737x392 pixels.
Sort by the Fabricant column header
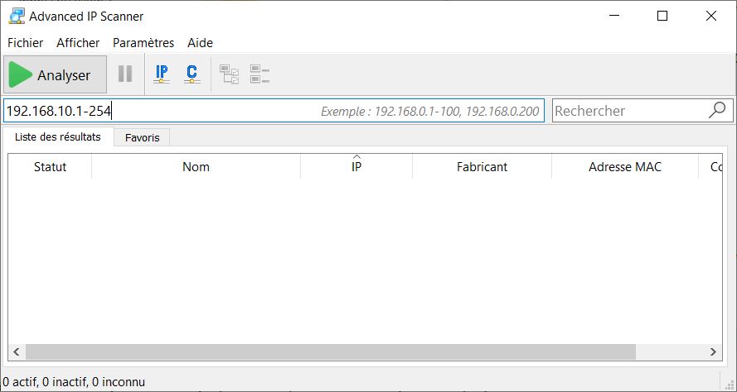pyautogui.click(x=482, y=166)
